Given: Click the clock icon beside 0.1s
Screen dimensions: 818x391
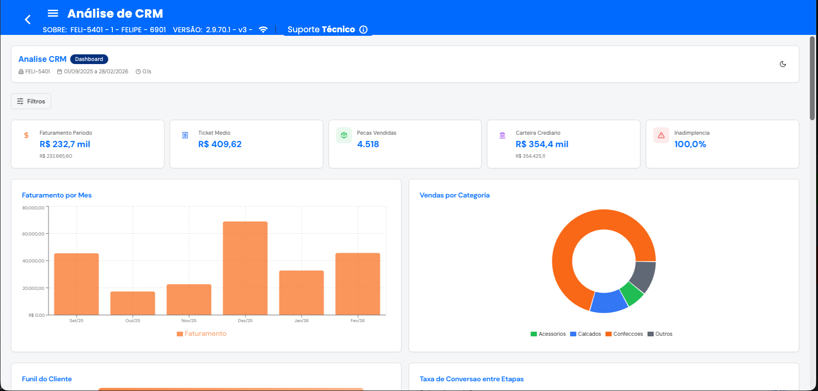Looking at the screenshot, I should point(138,72).
